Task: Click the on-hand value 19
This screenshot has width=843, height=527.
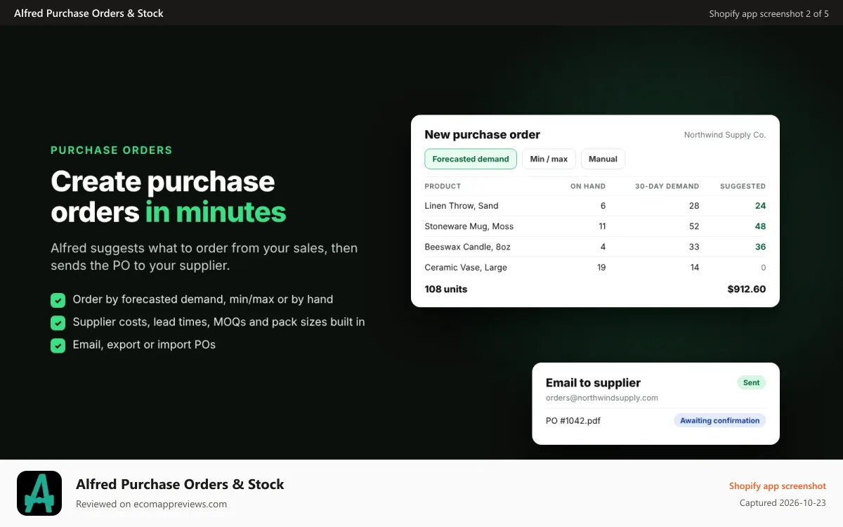Action: (x=600, y=267)
